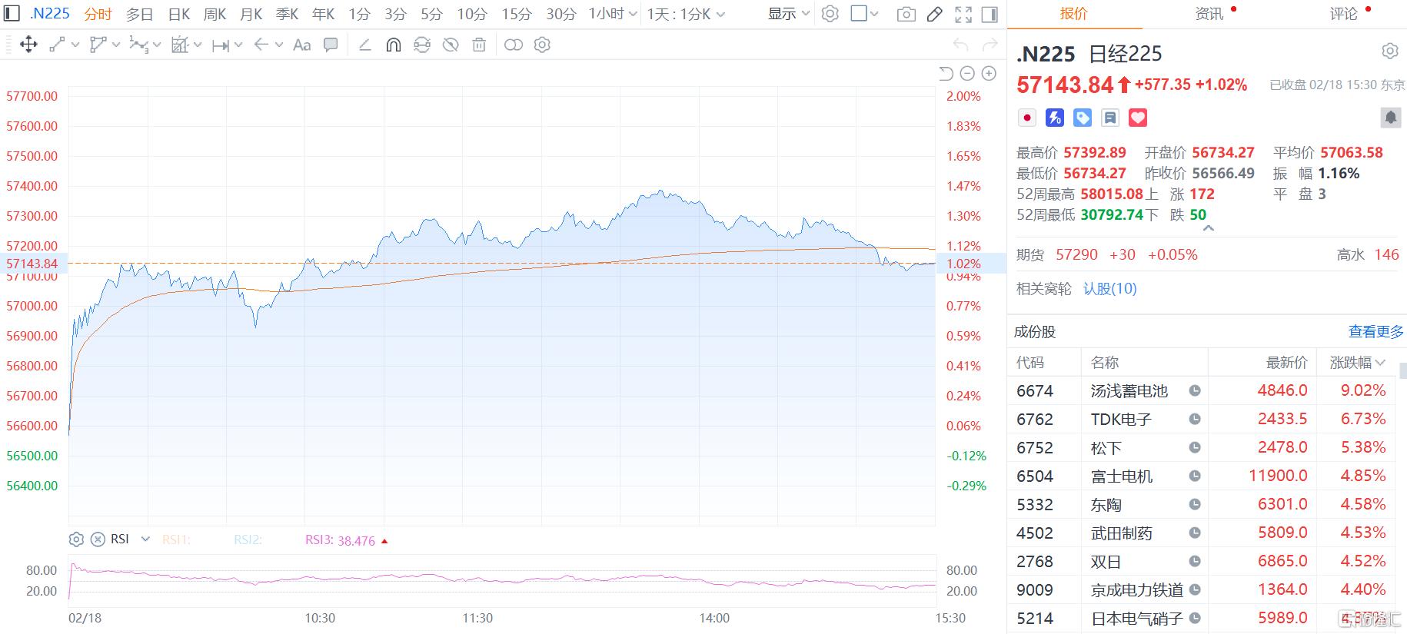Zoom in chart with plus icon
Screen dimensions: 1407x634
[x=989, y=74]
